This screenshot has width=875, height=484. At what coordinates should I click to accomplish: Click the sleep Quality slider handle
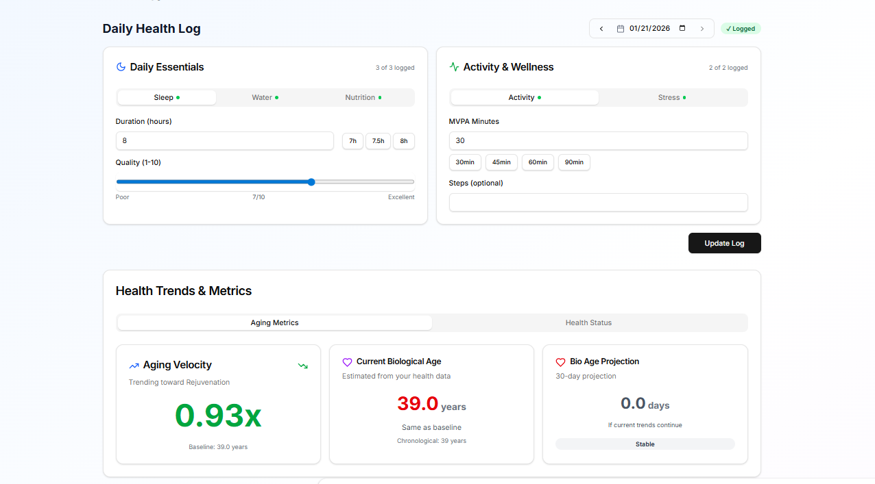311,182
